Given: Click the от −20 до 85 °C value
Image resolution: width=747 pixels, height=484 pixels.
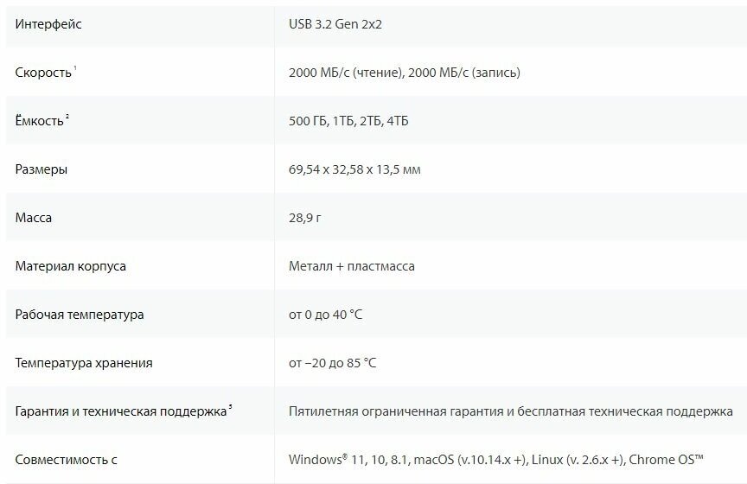Looking at the screenshot, I should (333, 363).
